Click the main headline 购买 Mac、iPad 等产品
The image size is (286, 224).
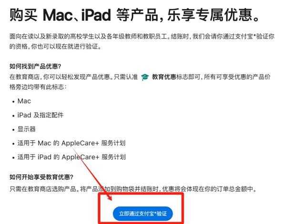pyautogui.click(x=83, y=15)
